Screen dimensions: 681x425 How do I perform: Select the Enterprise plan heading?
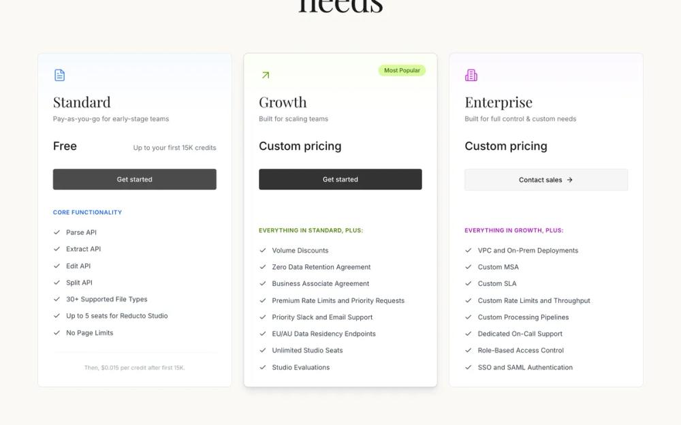tap(498, 102)
